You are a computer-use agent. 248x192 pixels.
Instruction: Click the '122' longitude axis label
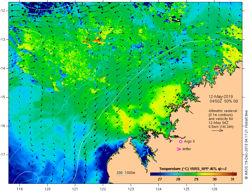103,189
